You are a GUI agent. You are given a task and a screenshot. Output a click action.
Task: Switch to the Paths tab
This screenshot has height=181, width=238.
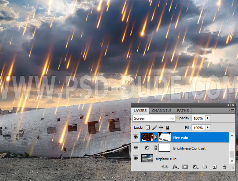point(183,110)
